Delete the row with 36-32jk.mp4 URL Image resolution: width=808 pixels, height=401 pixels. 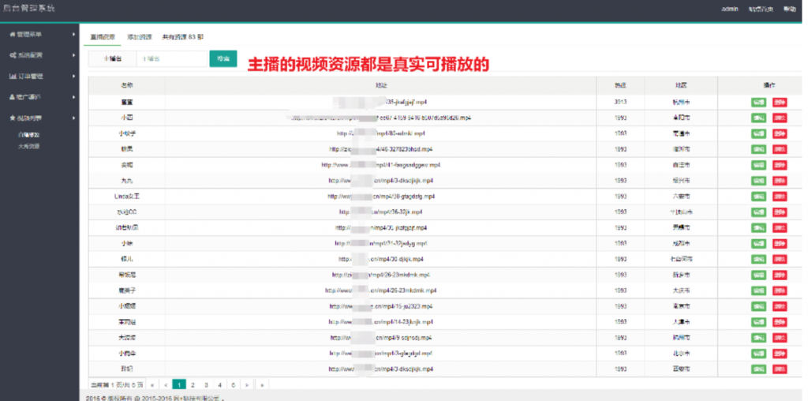780,212
